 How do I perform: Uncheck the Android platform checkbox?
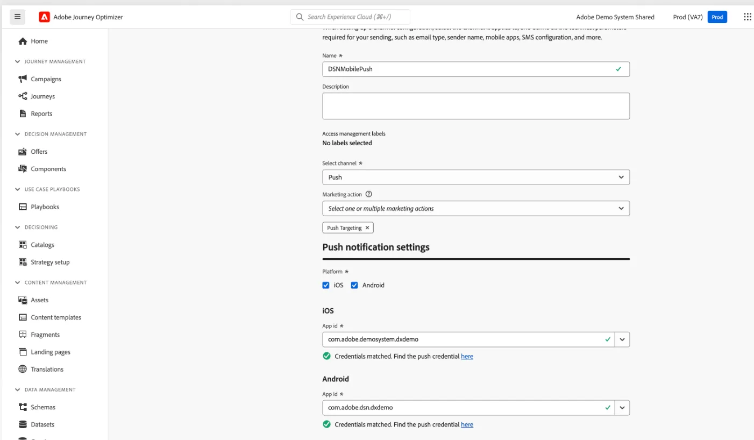click(354, 285)
